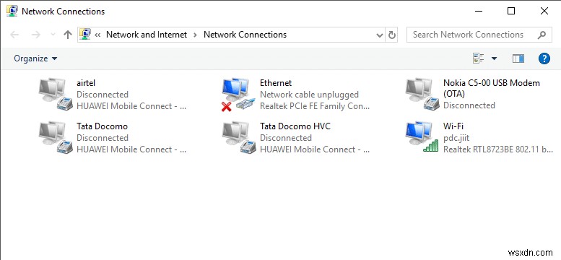Click the 'Ethernet' connection name

coord(276,83)
